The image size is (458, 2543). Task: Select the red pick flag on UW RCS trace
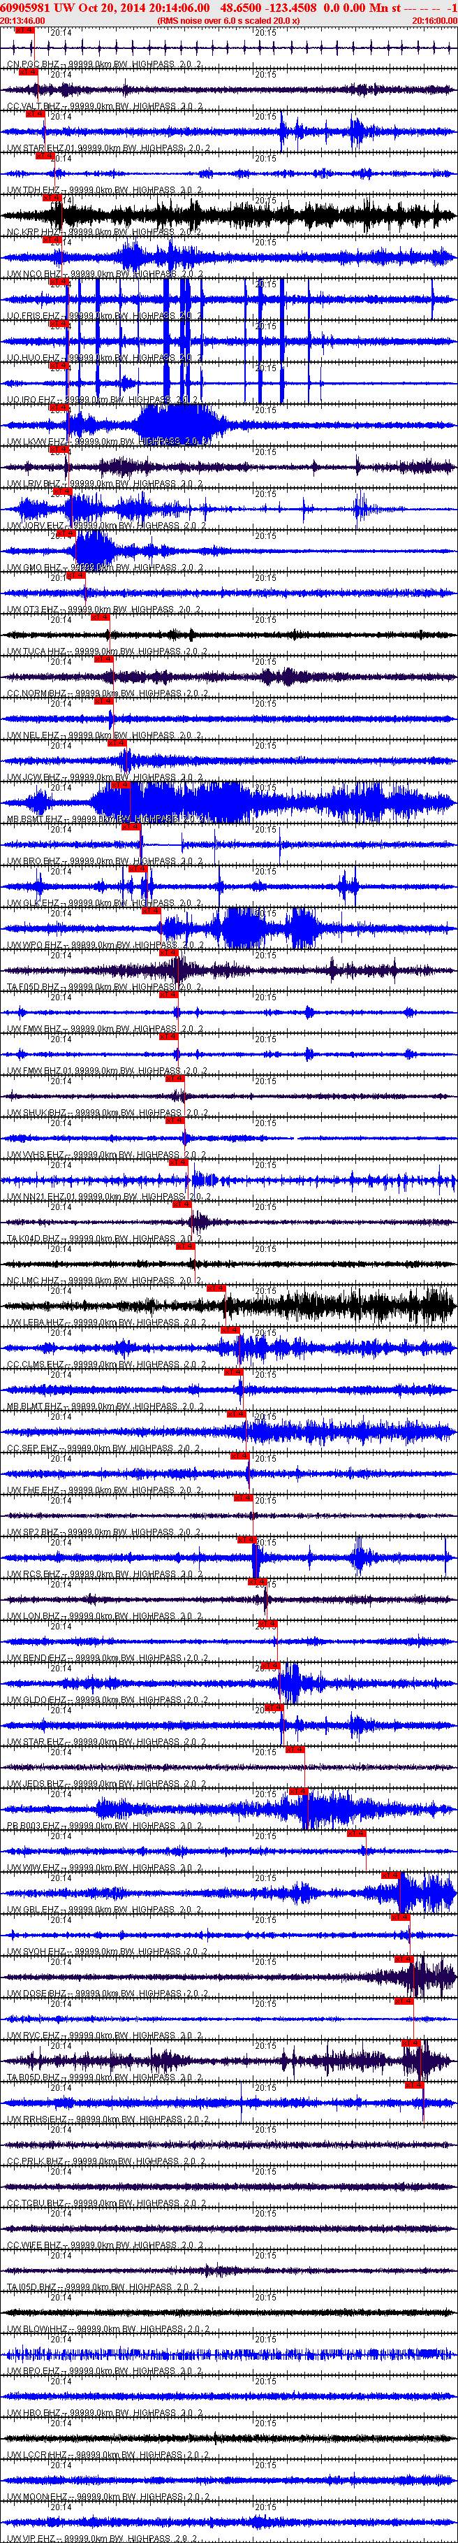pos(246,1540)
